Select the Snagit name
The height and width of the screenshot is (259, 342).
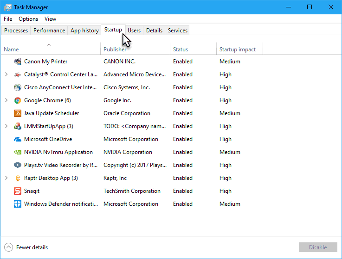(32, 191)
